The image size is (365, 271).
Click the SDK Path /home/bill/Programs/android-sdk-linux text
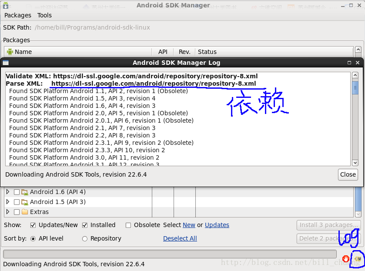click(x=92, y=27)
